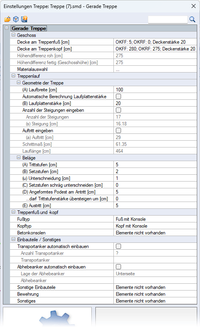Collapse Geometrie der Treppe section
The image size is (200, 327).
pos(18,83)
